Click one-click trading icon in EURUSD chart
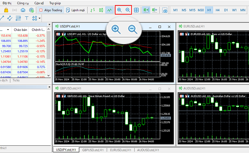 182,34
